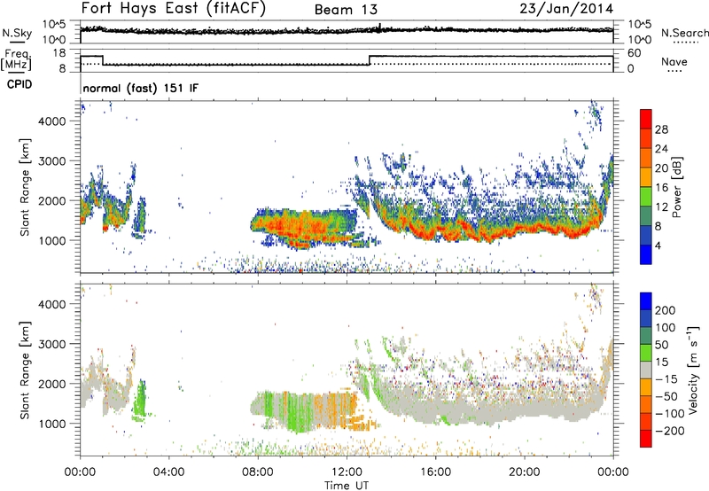Select the bright blue Power segment below 4
The image size is (709, 491).
646,254
